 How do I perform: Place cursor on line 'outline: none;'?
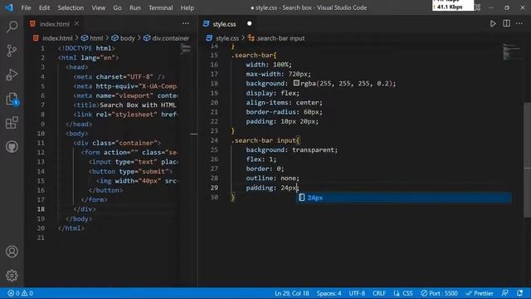[273, 178]
